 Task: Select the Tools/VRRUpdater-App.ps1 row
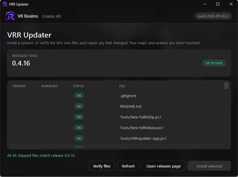pyautogui.click(x=117, y=138)
